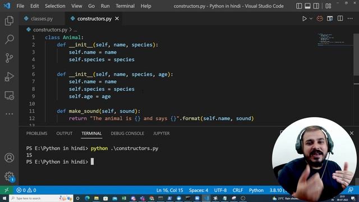
Task: Open the Terminal menu
Action: (x=125, y=6)
